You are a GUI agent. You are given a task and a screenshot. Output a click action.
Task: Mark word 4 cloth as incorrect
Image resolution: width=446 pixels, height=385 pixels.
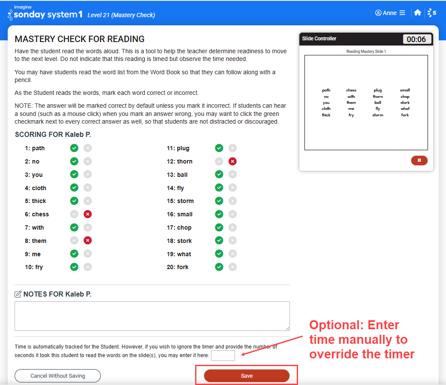(87, 188)
